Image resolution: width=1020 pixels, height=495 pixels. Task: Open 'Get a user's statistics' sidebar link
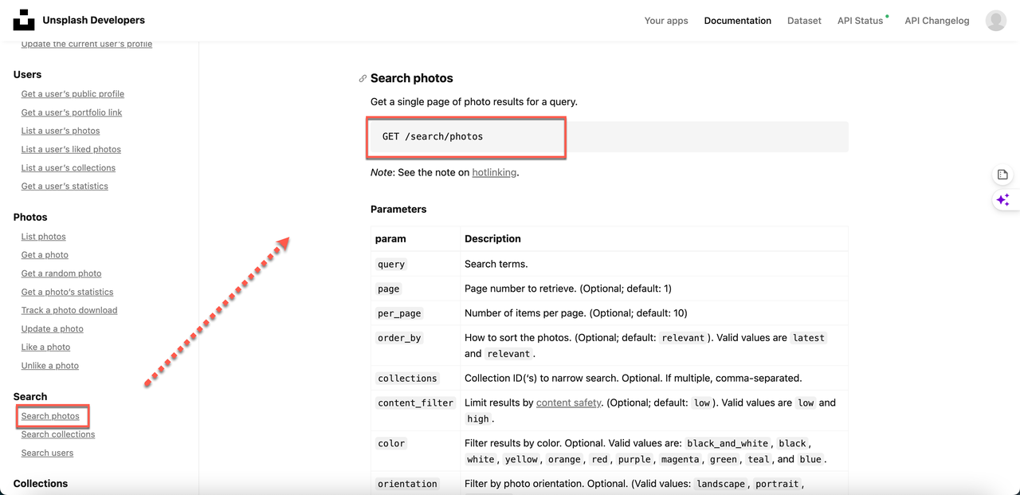[x=65, y=187]
